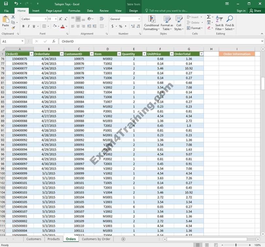Add a new sheet with plus button
This screenshot has width=265, height=247.
click(123, 239)
